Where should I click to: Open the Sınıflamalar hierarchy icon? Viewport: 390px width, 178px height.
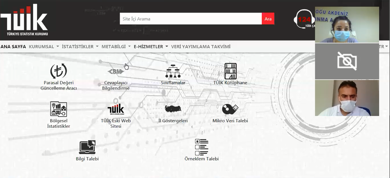173,71
